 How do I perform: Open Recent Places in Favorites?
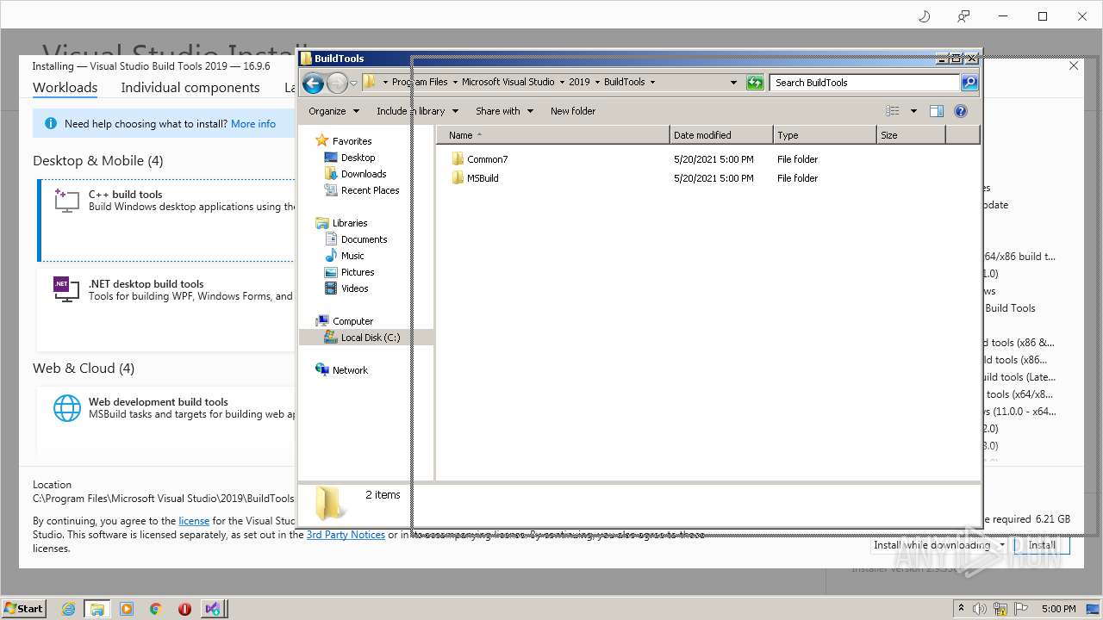(361, 190)
